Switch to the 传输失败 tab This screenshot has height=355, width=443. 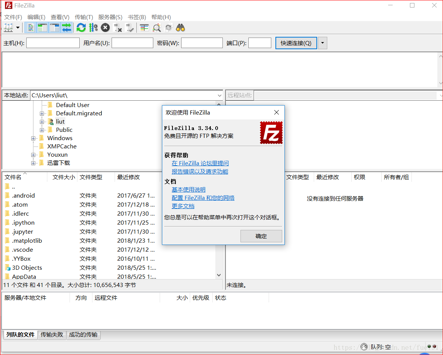[52, 335]
